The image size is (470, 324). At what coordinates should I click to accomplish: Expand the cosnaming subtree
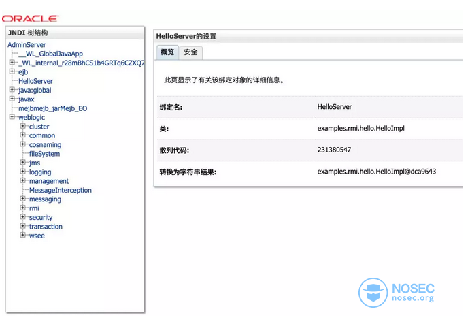click(23, 144)
